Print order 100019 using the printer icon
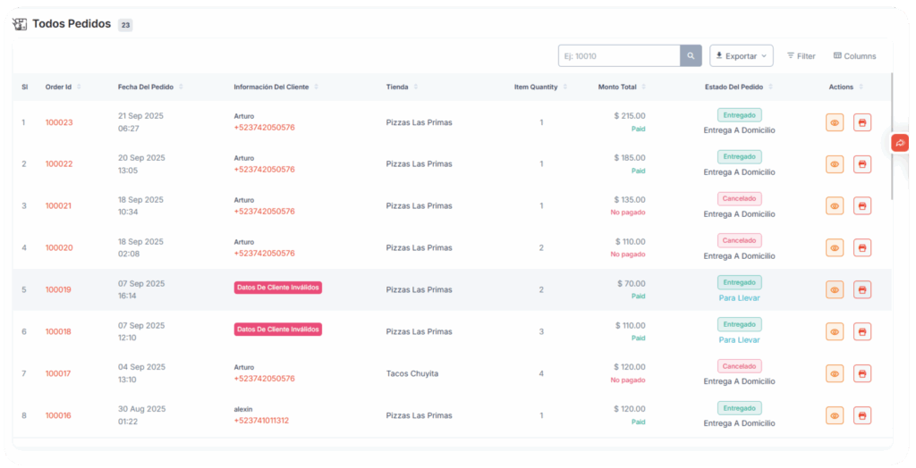Viewport: 916px width, 468px height. [x=862, y=289]
